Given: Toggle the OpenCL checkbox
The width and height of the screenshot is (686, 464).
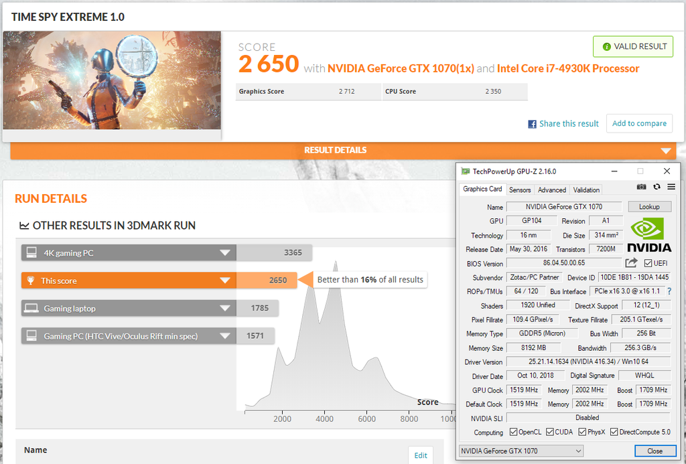Looking at the screenshot, I should click(513, 432).
